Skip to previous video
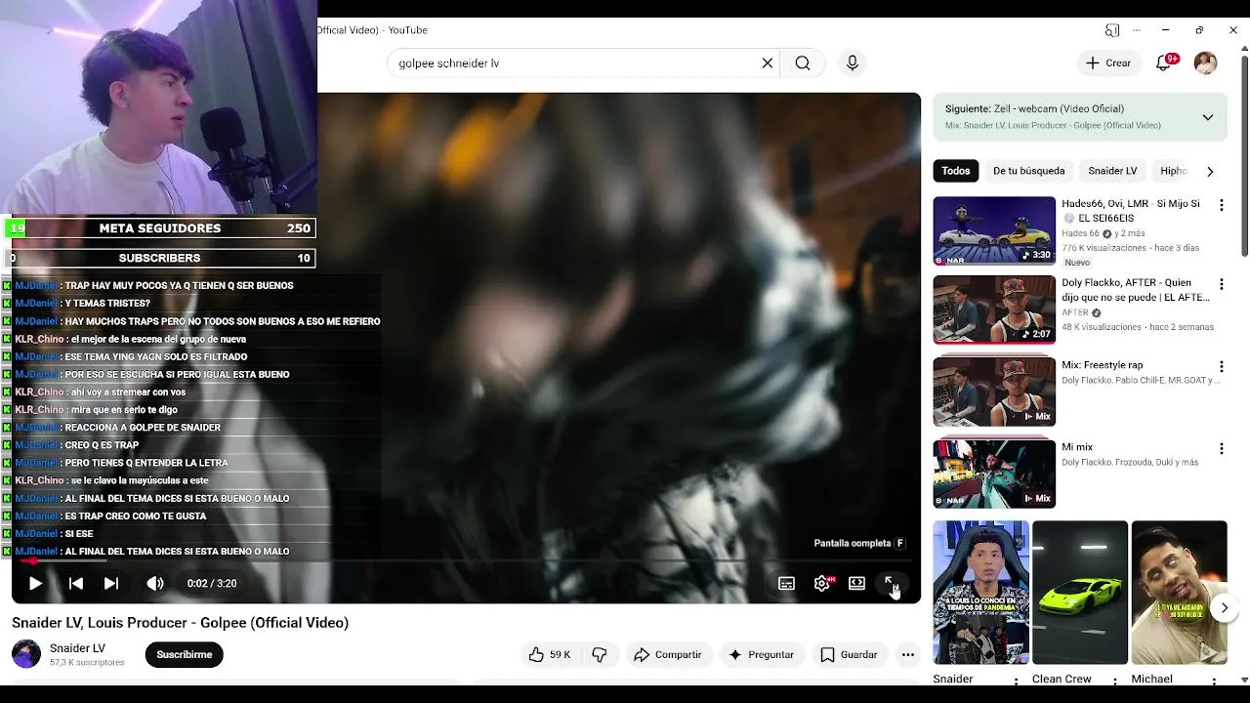 (75, 583)
